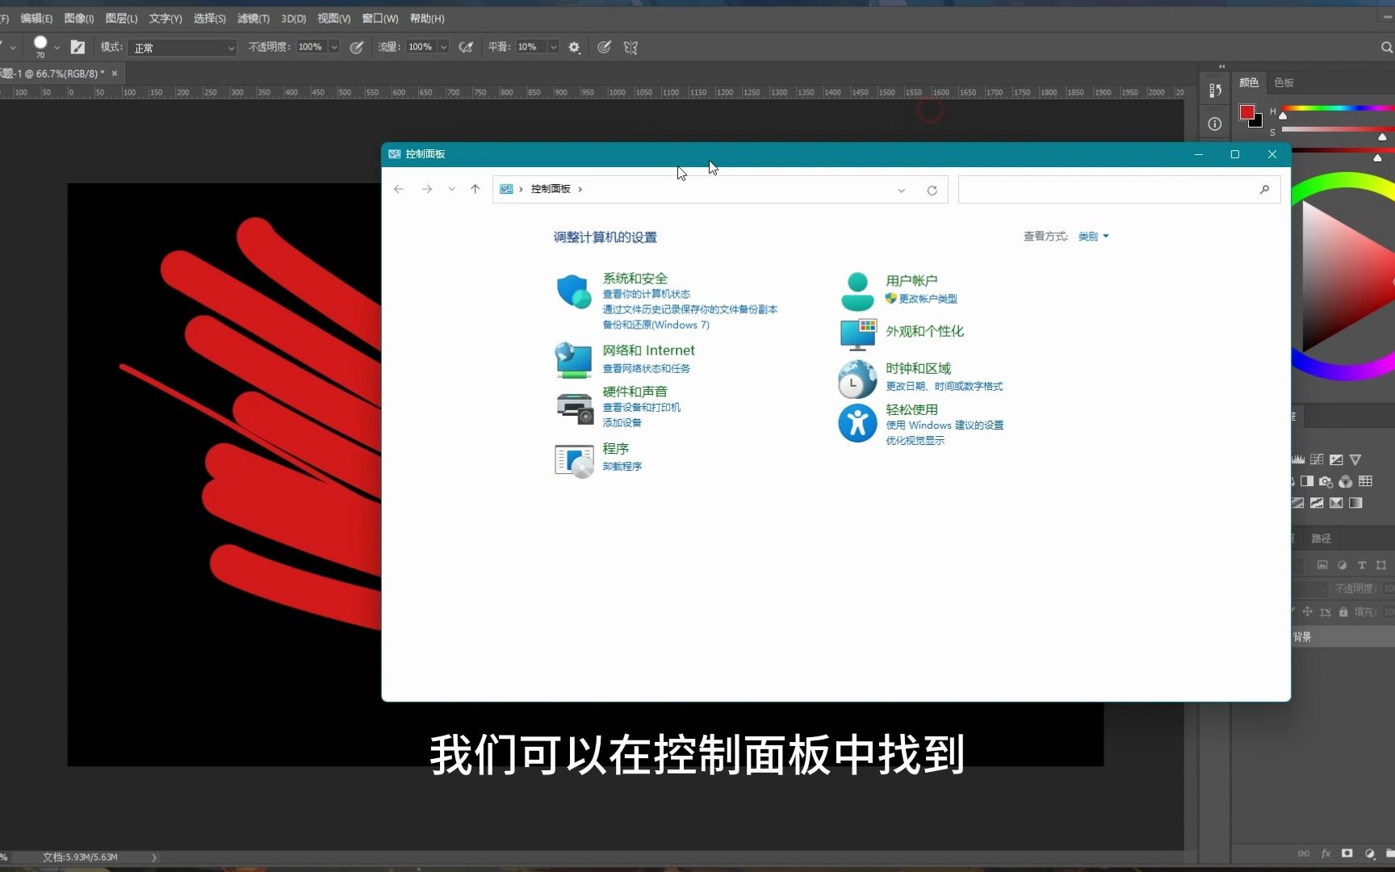Open the Channel Mixer adjustment icon
This screenshot has height=872, width=1395.
pyautogui.click(x=1345, y=482)
